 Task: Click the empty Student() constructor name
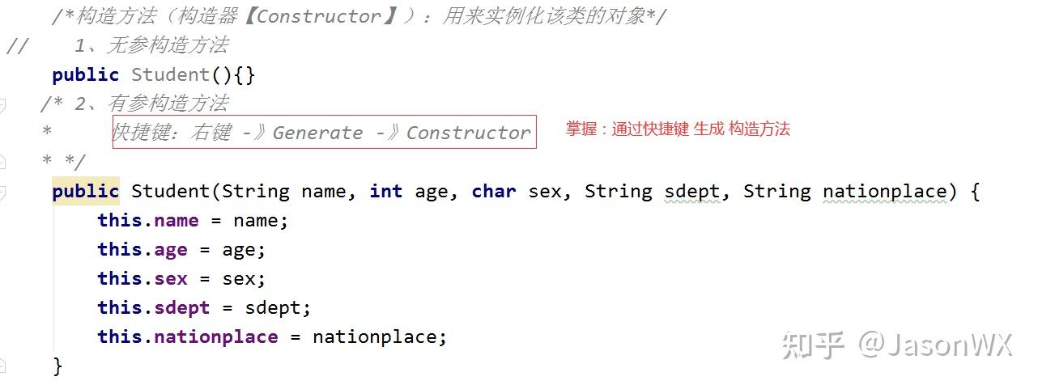tap(171, 75)
